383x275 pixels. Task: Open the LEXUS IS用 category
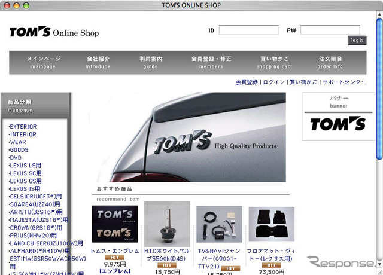point(25,189)
